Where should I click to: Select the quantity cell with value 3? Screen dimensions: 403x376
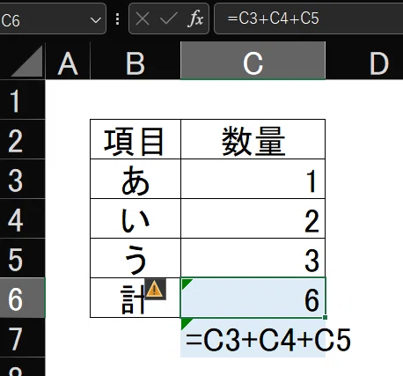click(x=253, y=258)
